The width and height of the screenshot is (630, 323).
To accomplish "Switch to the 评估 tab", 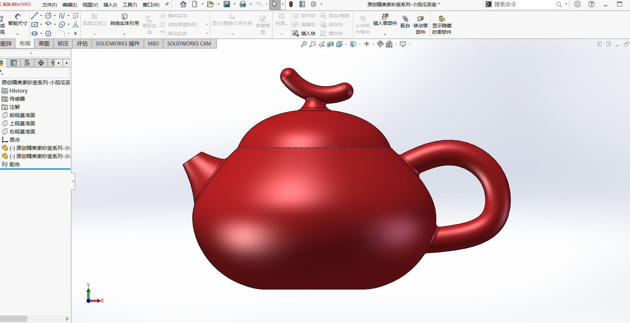I will point(82,44).
